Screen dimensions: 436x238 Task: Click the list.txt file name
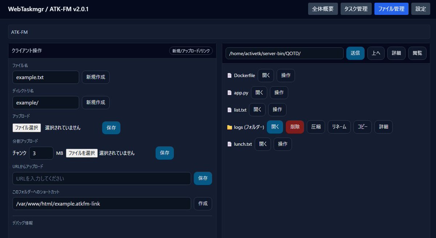tap(240, 110)
